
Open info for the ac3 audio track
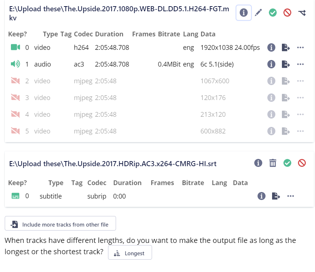pyautogui.click(x=271, y=64)
